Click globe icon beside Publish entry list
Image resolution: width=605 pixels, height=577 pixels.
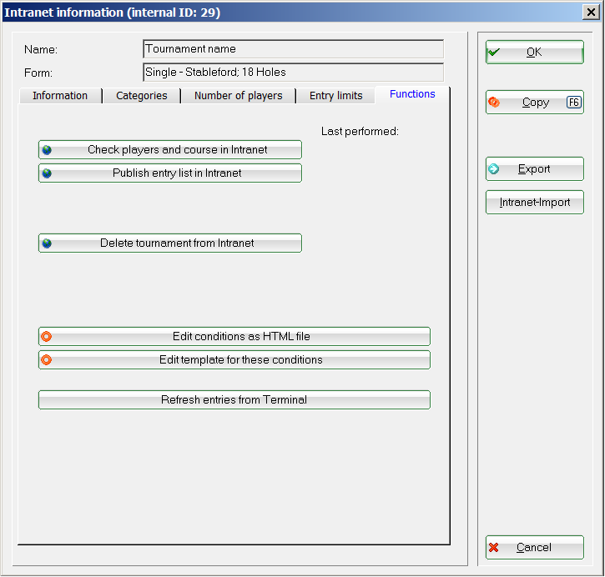click(47, 173)
